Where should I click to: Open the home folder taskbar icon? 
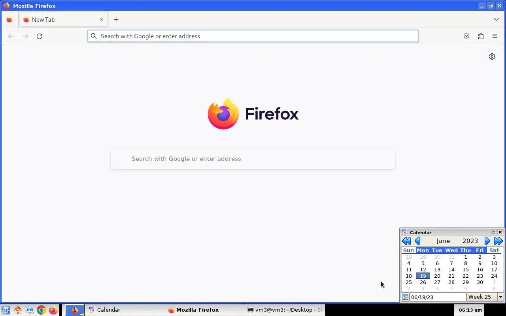tap(17, 310)
